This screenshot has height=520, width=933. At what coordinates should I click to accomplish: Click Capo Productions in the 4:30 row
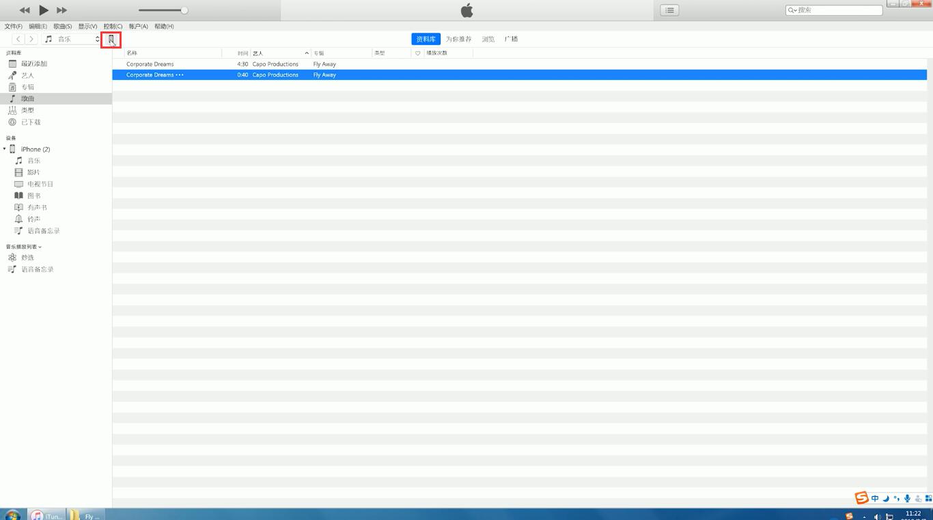pos(275,64)
